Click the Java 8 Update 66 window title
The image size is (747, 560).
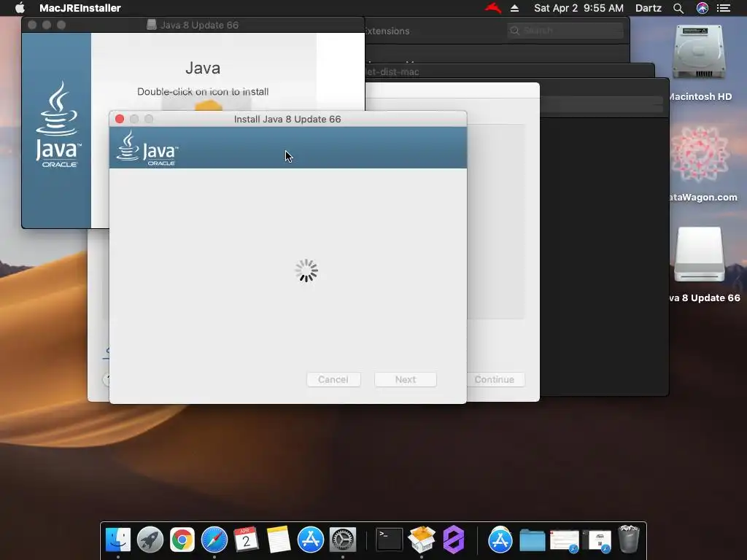[x=199, y=25]
